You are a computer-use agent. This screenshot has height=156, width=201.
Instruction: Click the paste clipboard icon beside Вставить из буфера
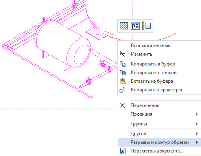click(x=123, y=81)
